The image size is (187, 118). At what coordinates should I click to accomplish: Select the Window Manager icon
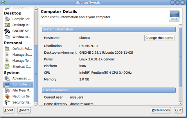(x=7, y=37)
